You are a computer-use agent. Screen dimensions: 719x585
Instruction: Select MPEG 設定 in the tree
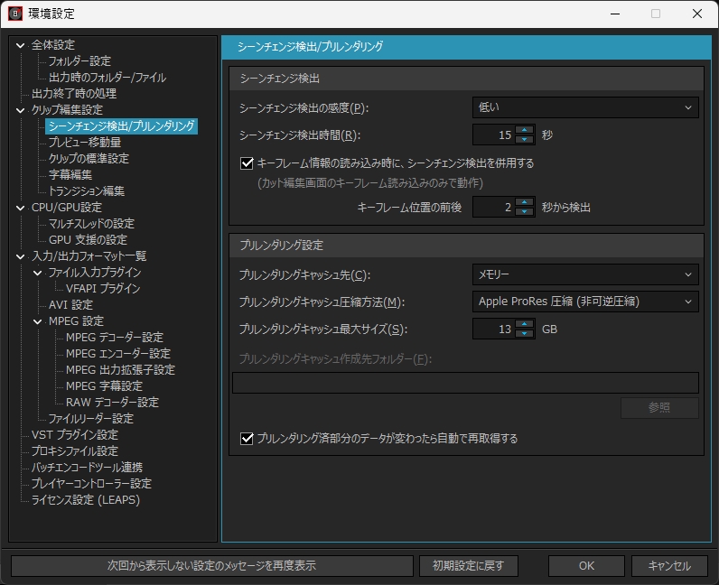[76, 321]
